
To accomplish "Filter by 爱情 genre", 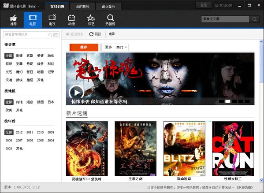I will pos(40,56).
